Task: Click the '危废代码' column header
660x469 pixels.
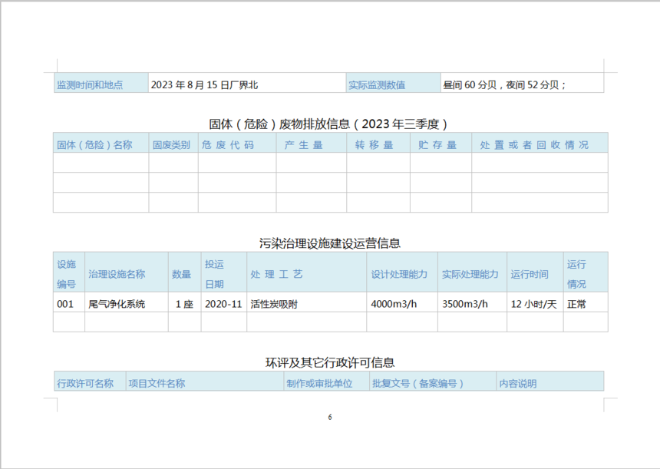Action: coord(226,144)
